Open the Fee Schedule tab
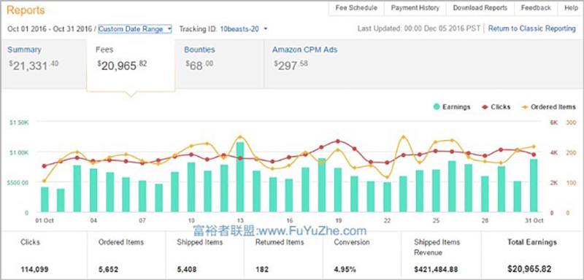 (x=356, y=8)
